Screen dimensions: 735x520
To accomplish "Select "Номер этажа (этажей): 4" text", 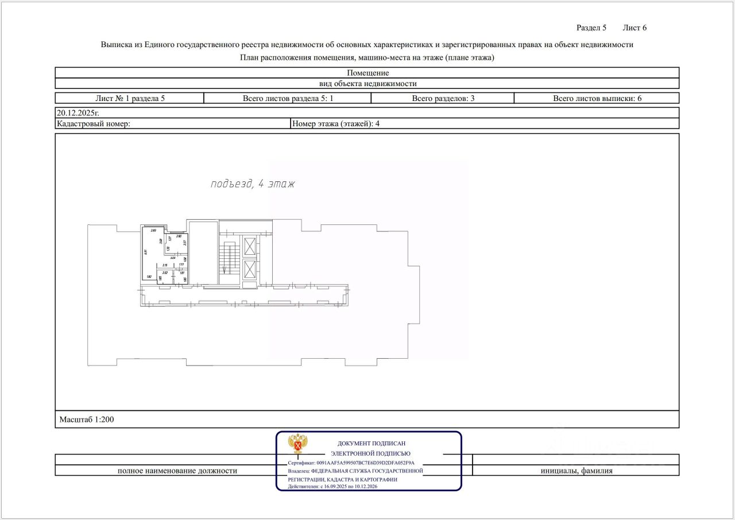I will [x=336, y=123].
